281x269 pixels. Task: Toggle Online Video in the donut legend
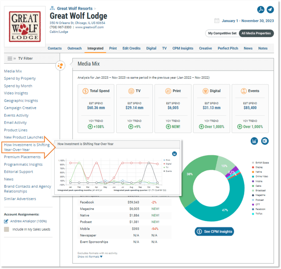tap(260, 176)
